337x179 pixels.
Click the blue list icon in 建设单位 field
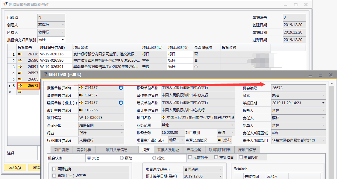click(121, 103)
